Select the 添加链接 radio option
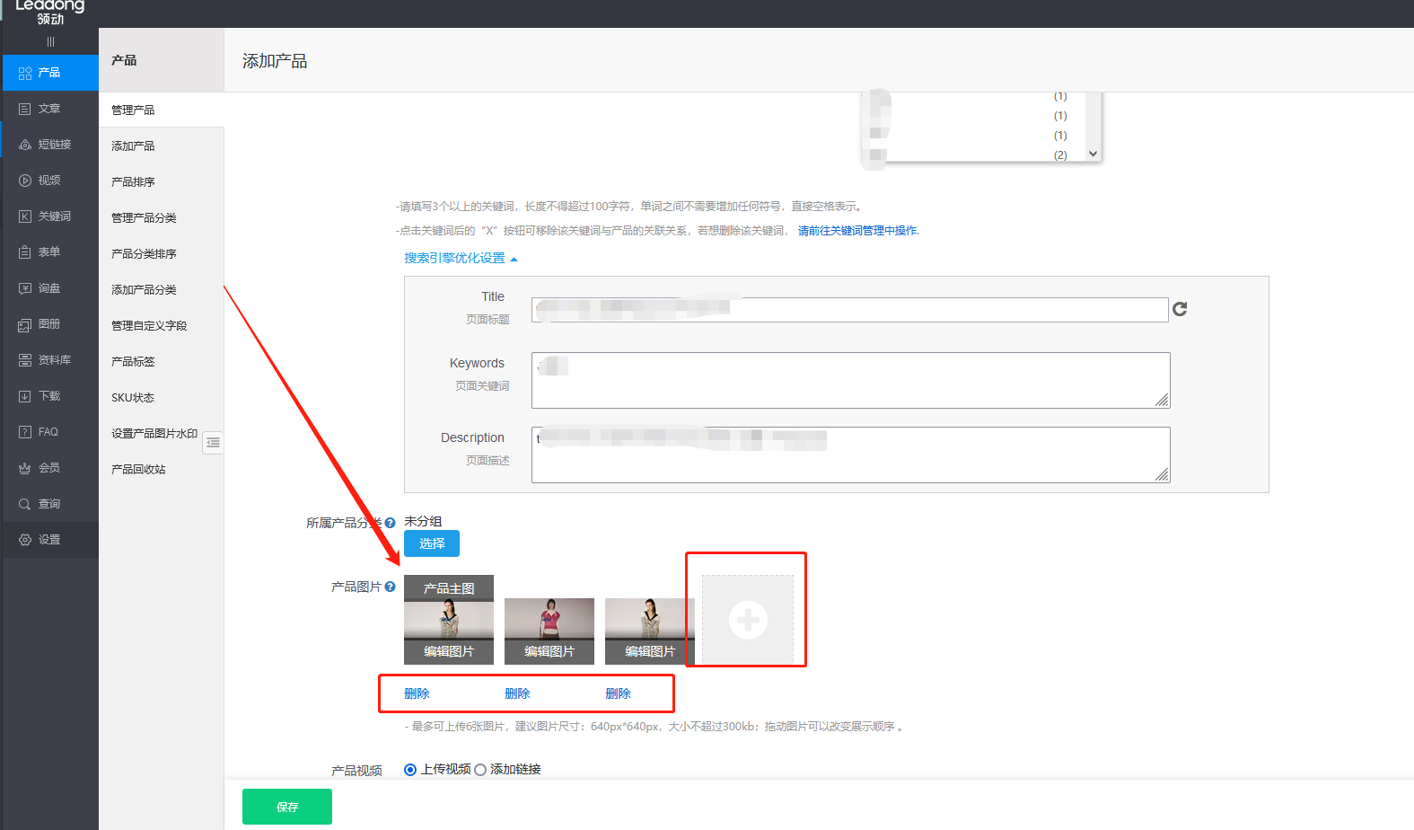1414x830 pixels. point(480,770)
